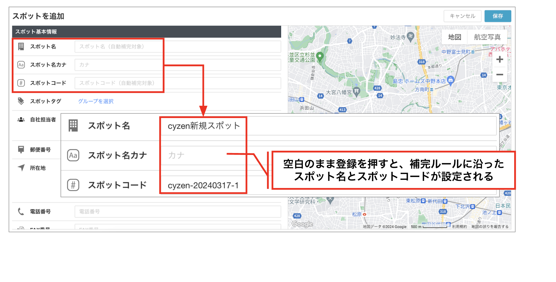This screenshot has height=282, width=556.
Task: Click the 杉並区立 park green marker
Action: pyautogui.click(x=320, y=57)
